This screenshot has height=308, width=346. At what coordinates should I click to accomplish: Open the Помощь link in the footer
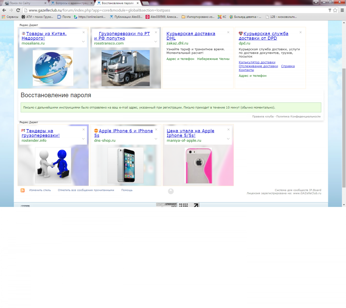127,190
